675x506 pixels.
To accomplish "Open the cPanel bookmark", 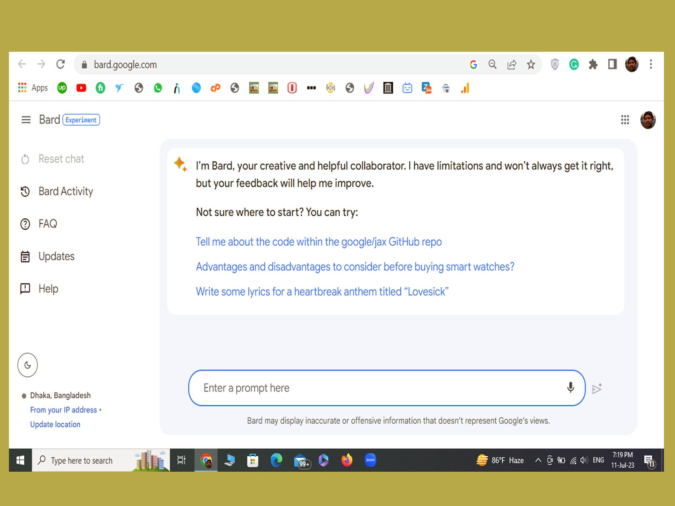I will (x=215, y=88).
